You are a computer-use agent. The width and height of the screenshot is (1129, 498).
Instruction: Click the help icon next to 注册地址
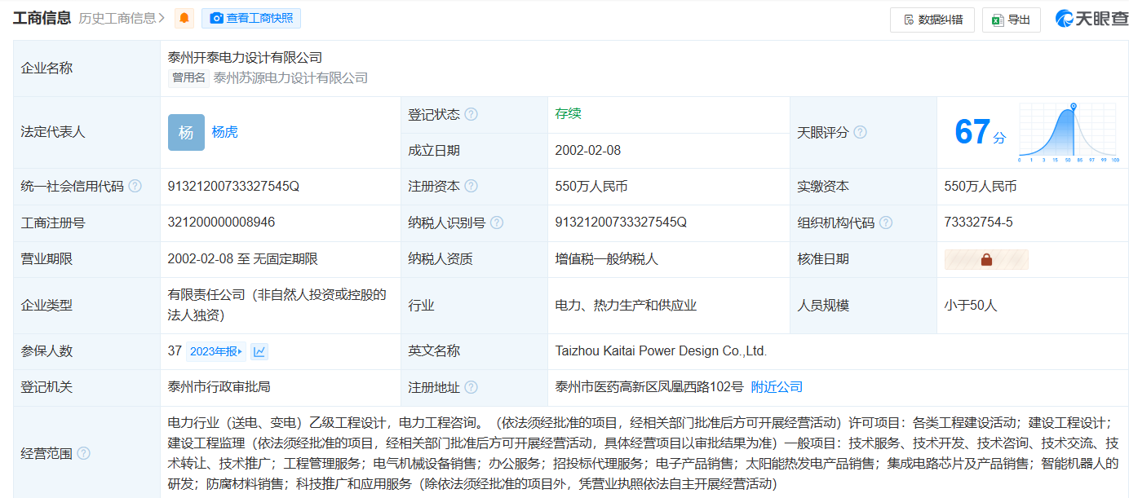pyautogui.click(x=471, y=387)
